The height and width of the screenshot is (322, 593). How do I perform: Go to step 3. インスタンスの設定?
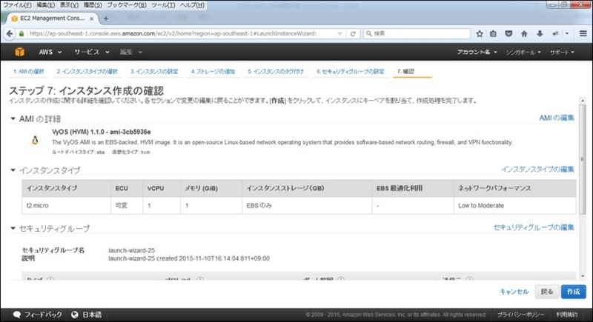tap(154, 71)
